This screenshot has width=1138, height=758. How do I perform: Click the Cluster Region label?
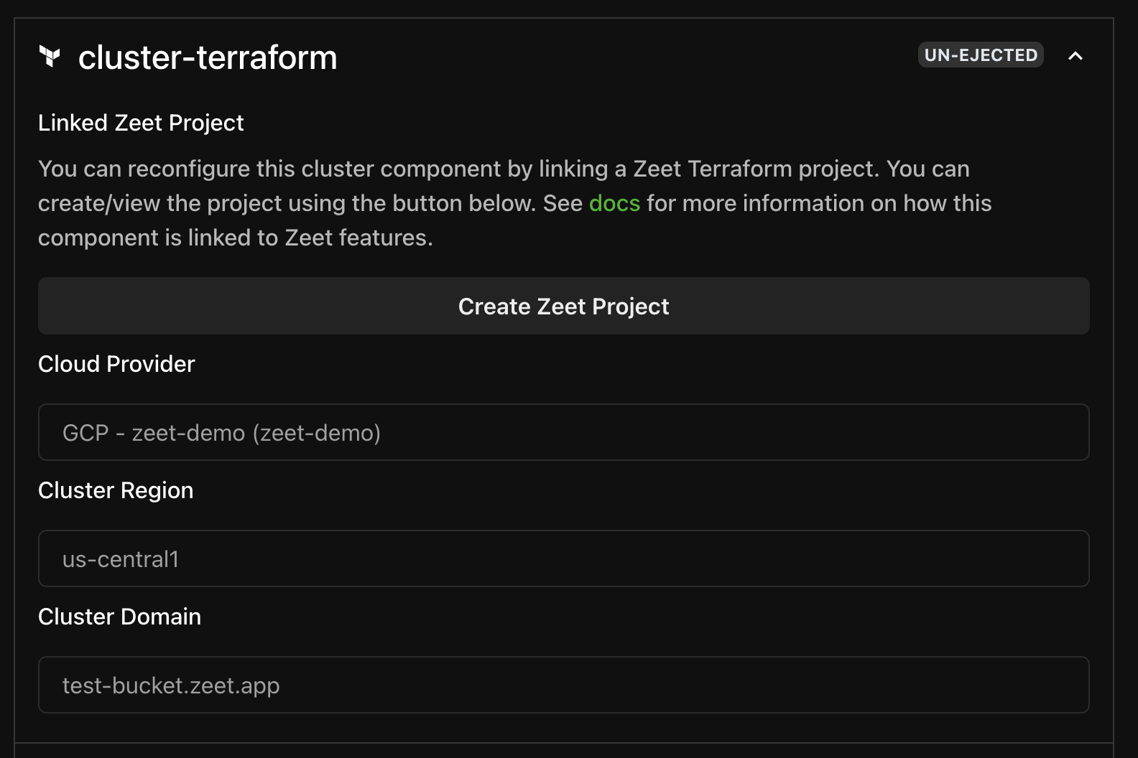pos(115,490)
